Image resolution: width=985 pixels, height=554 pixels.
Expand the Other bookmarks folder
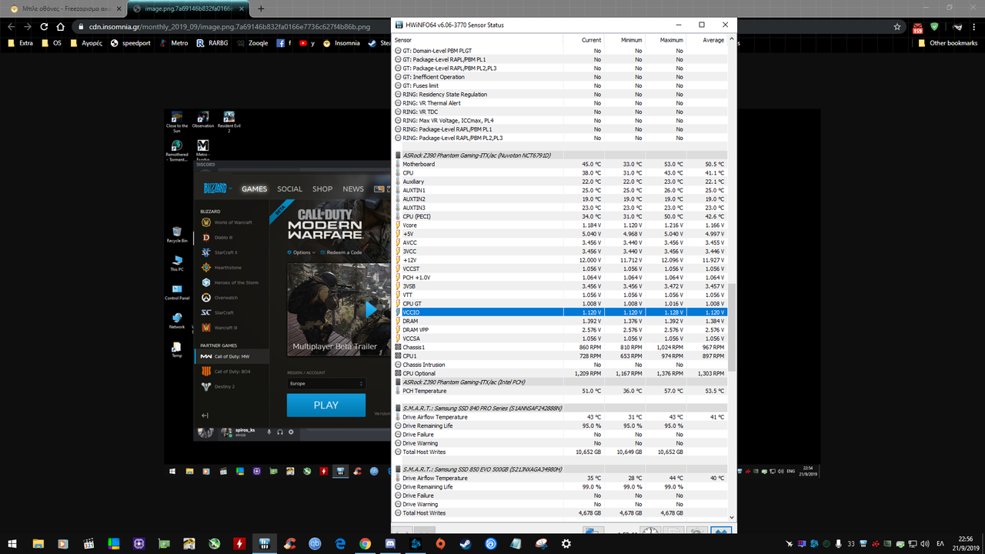tap(947, 43)
